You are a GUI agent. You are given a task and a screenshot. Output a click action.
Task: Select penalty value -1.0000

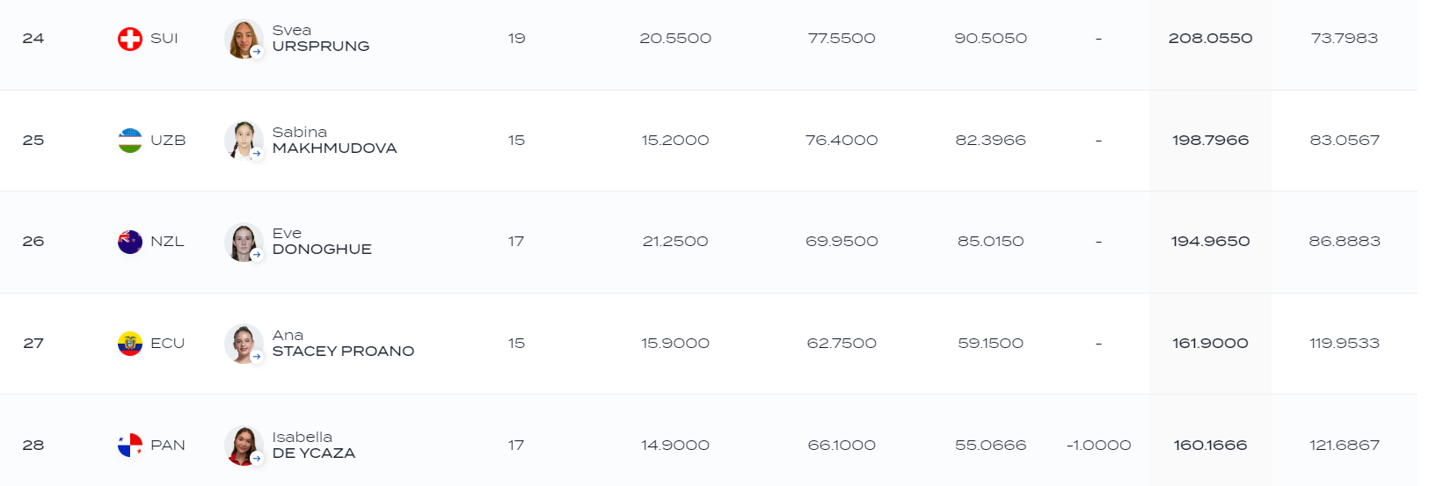tap(1098, 446)
